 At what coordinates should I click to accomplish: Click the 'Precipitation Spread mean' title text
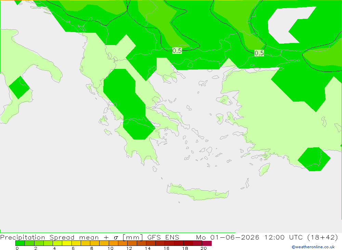(x=50, y=237)
